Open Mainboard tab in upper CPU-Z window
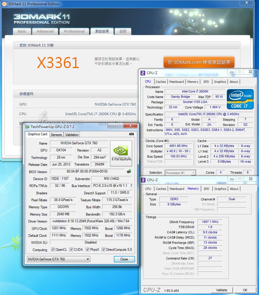The height and width of the screenshot is (295, 259). click(177, 82)
